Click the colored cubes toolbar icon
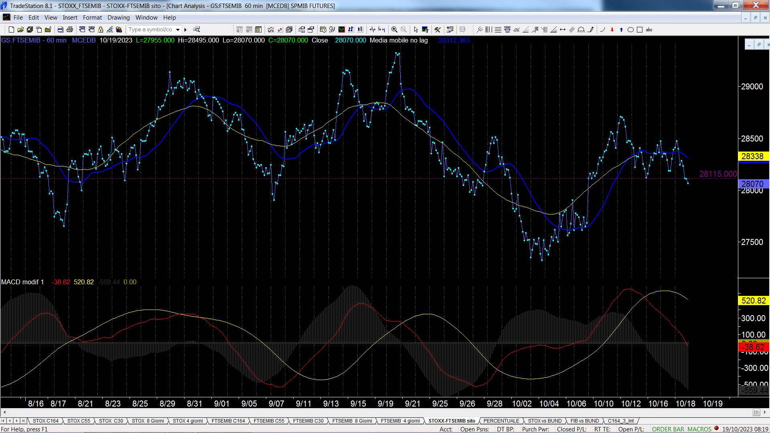The height and width of the screenshot is (433, 770). point(119,30)
